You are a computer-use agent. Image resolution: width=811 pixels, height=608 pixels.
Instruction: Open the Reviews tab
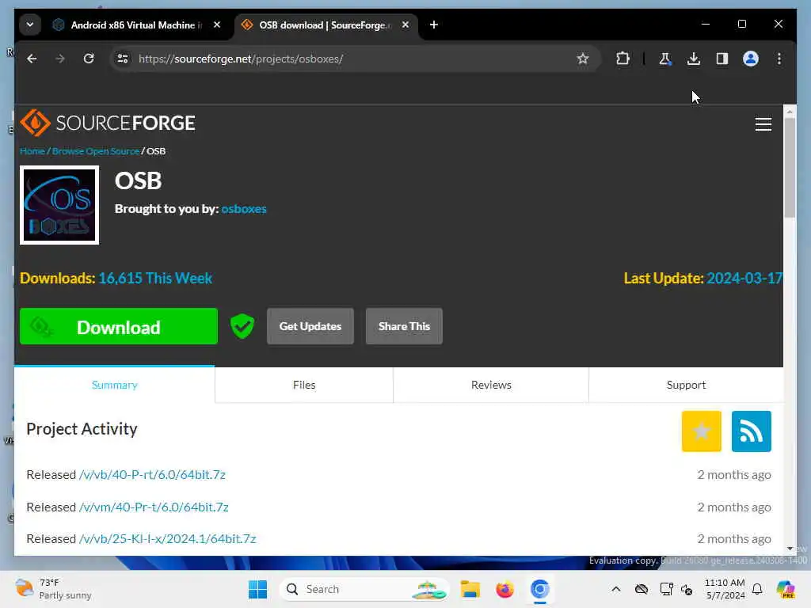(491, 385)
